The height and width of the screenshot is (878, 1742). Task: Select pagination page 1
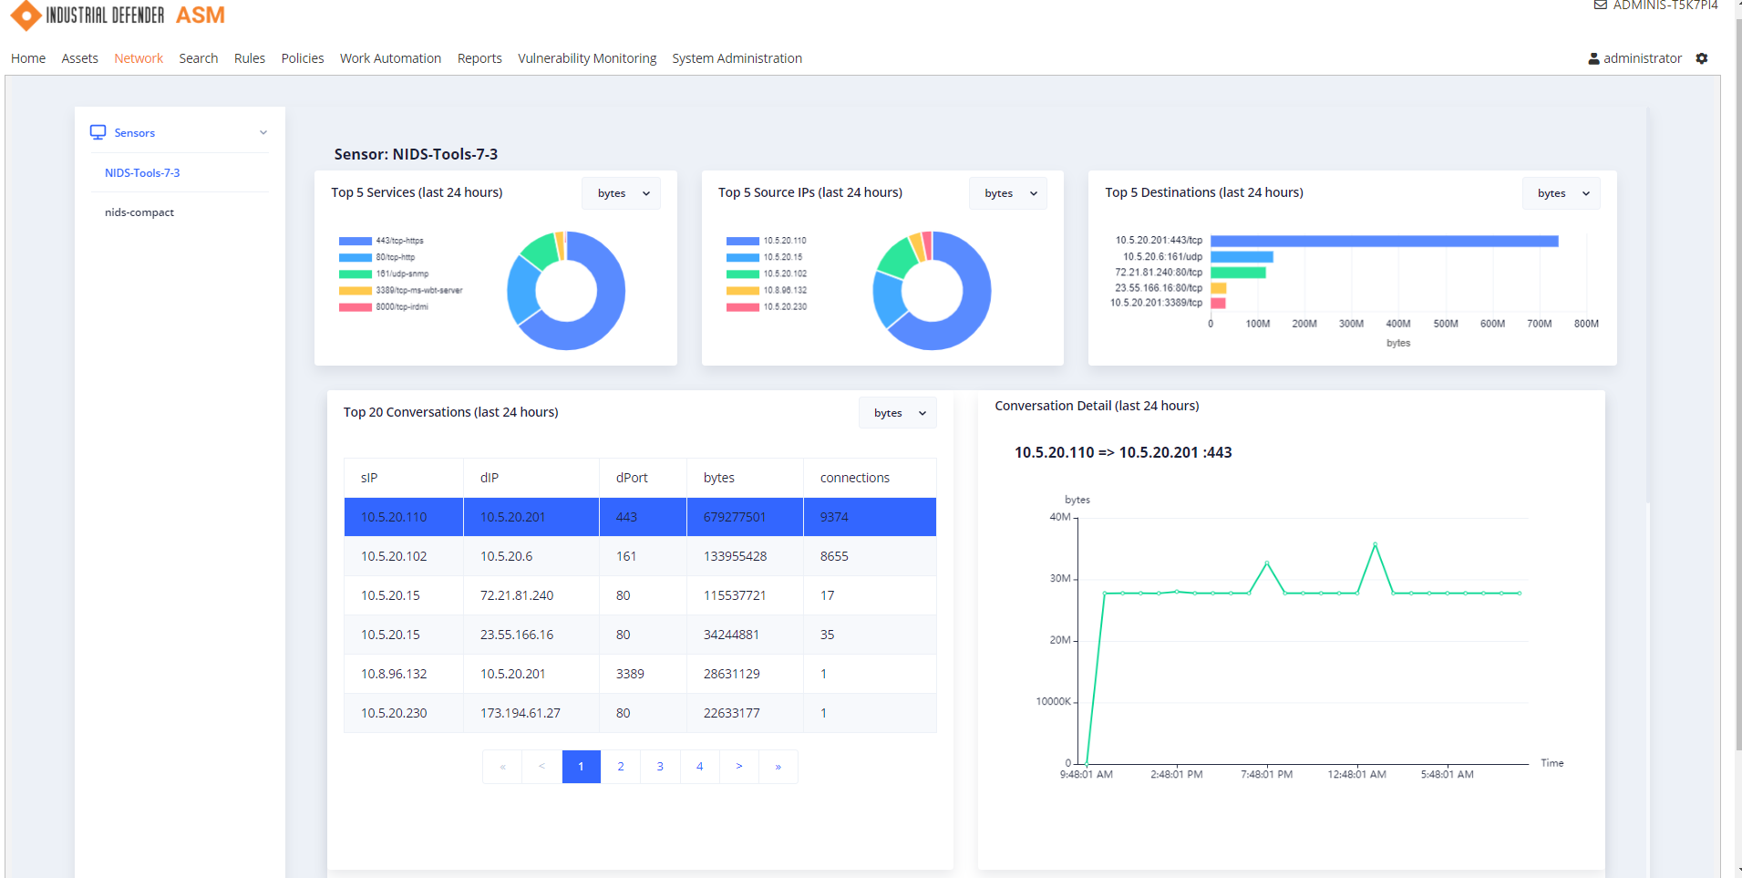click(x=582, y=767)
